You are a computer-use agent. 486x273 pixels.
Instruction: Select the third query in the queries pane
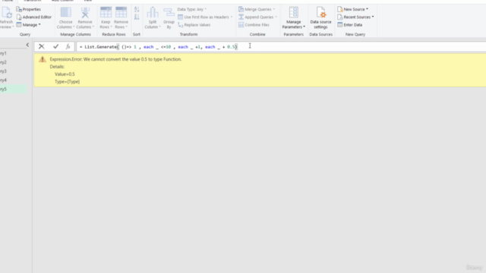pyautogui.click(x=14, y=71)
